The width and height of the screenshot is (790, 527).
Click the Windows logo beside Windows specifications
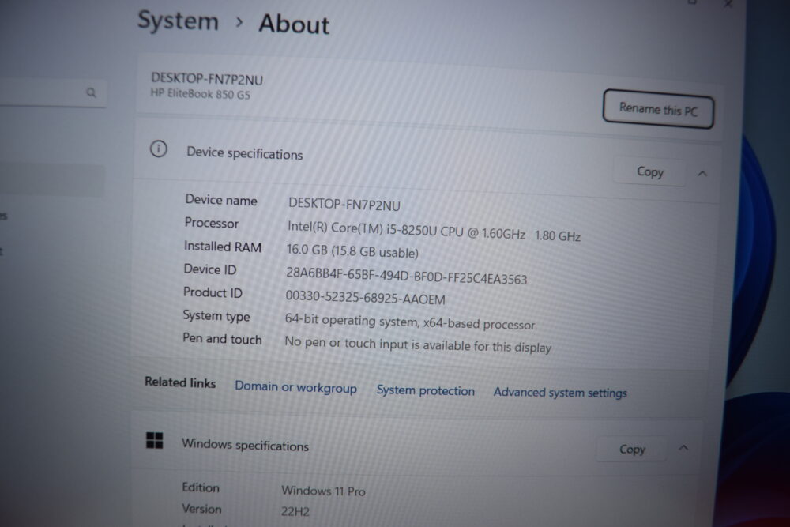(x=155, y=440)
